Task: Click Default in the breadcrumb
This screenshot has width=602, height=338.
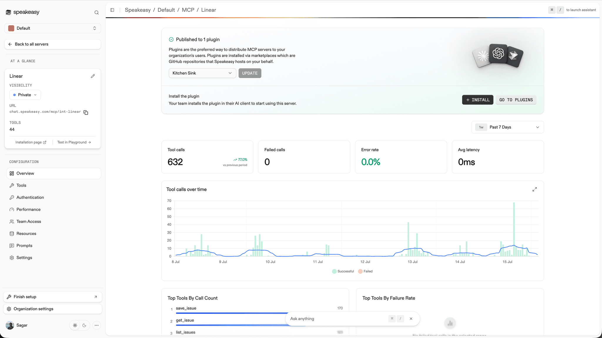Action: (x=166, y=10)
